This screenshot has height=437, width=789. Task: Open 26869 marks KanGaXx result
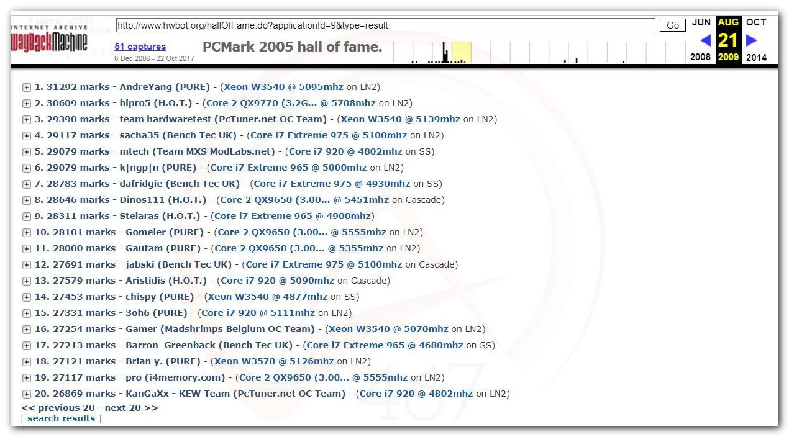190,394
